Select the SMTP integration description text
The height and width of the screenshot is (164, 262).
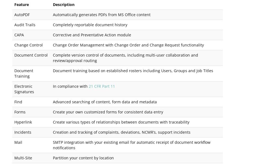pyautogui.click(x=132, y=145)
